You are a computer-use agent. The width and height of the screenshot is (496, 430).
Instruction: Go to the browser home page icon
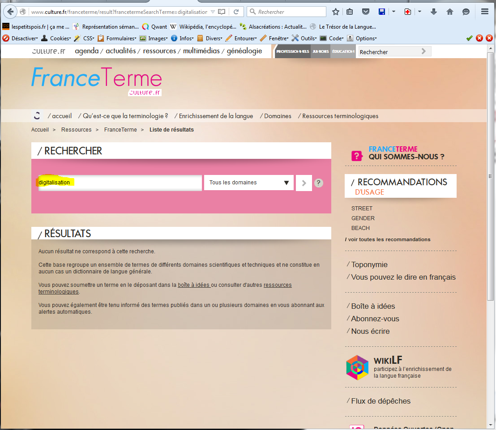click(x=450, y=12)
